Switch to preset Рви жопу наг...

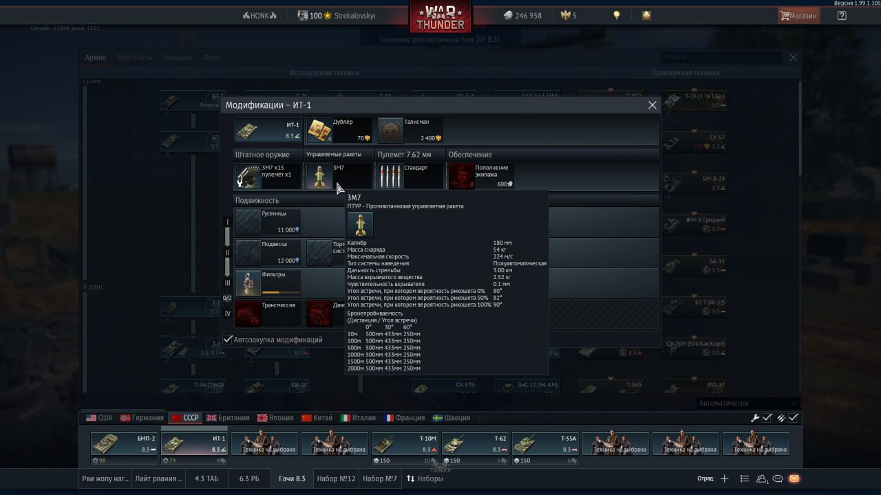click(x=105, y=478)
